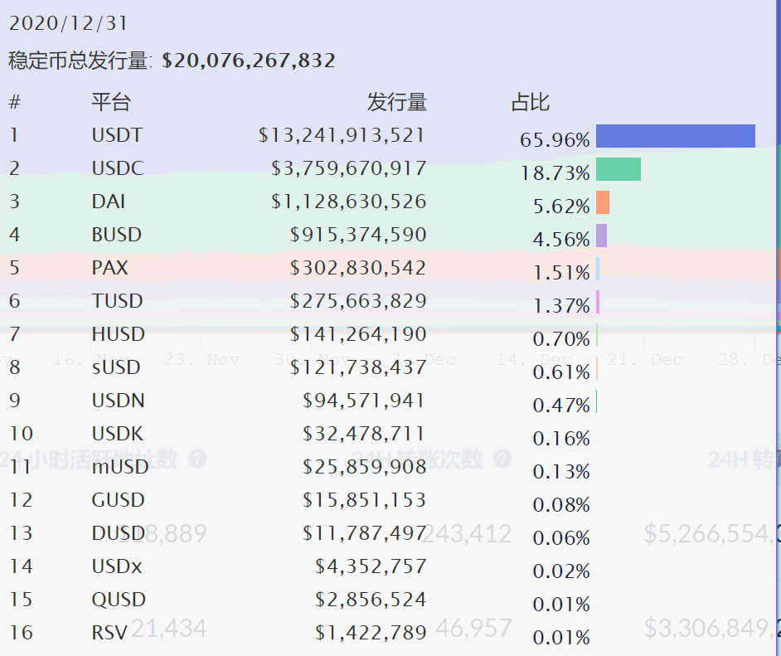The height and width of the screenshot is (656, 781).
Task: Select the RSV platform name
Action: [109, 633]
